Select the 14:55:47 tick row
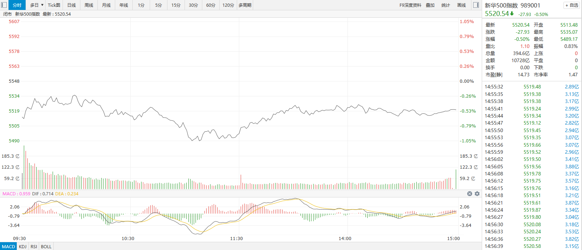 pyautogui.click(x=532, y=123)
